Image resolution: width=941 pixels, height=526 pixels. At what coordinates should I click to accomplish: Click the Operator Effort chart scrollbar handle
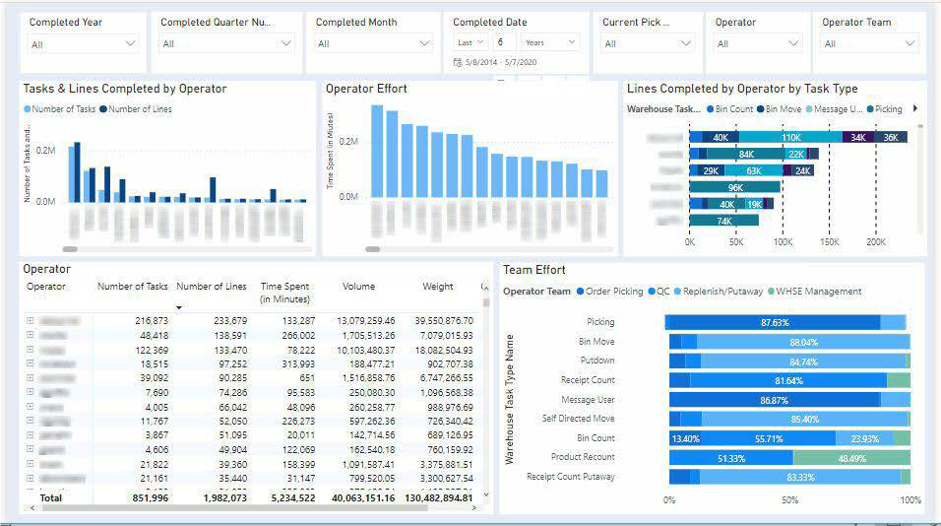pos(373,248)
